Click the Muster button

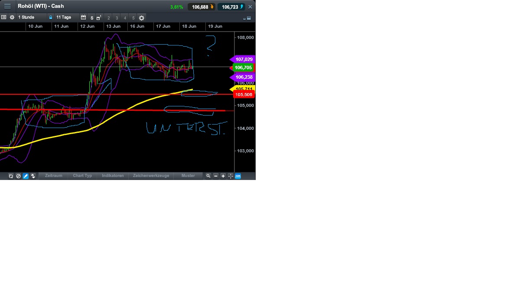point(188,176)
